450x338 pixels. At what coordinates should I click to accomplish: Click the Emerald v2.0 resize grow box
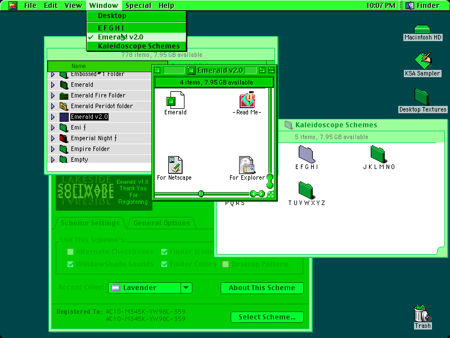(271, 194)
